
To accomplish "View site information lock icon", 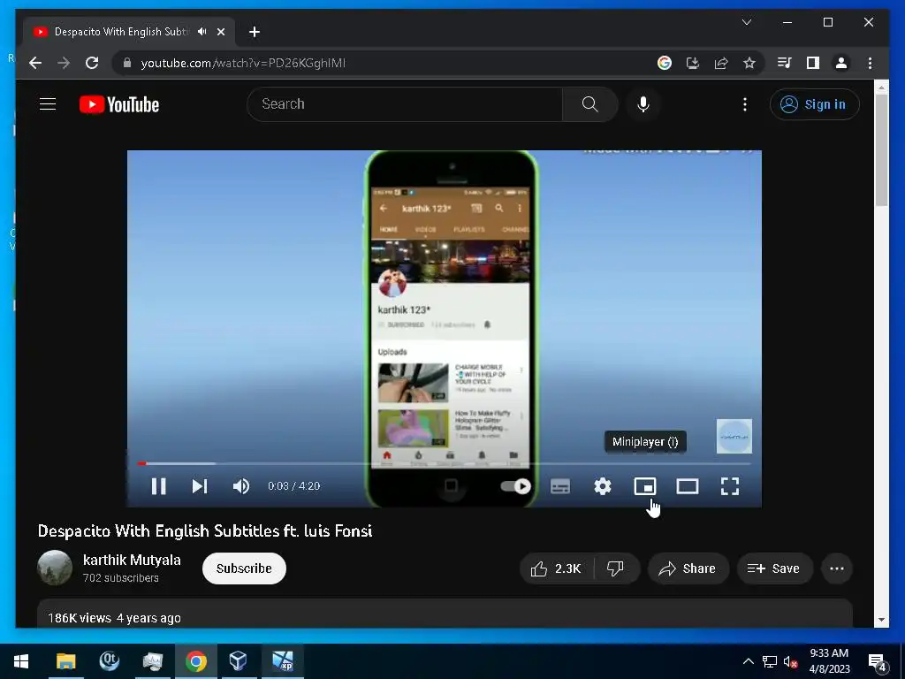I will pyautogui.click(x=127, y=63).
